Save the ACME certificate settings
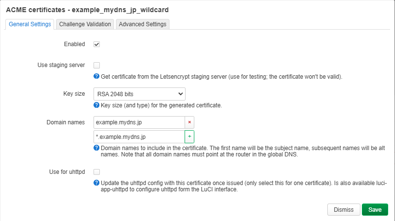This screenshot has width=395, height=221. point(375,209)
